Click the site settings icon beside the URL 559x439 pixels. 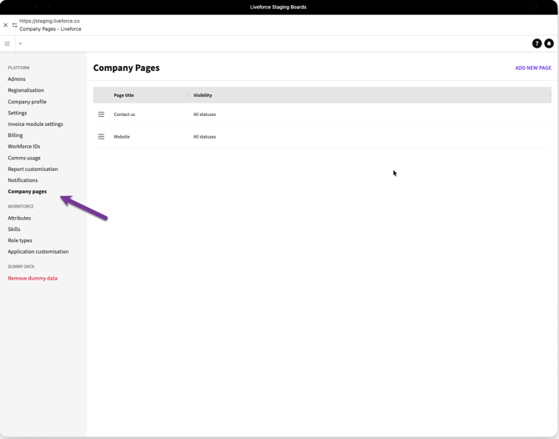click(14, 25)
